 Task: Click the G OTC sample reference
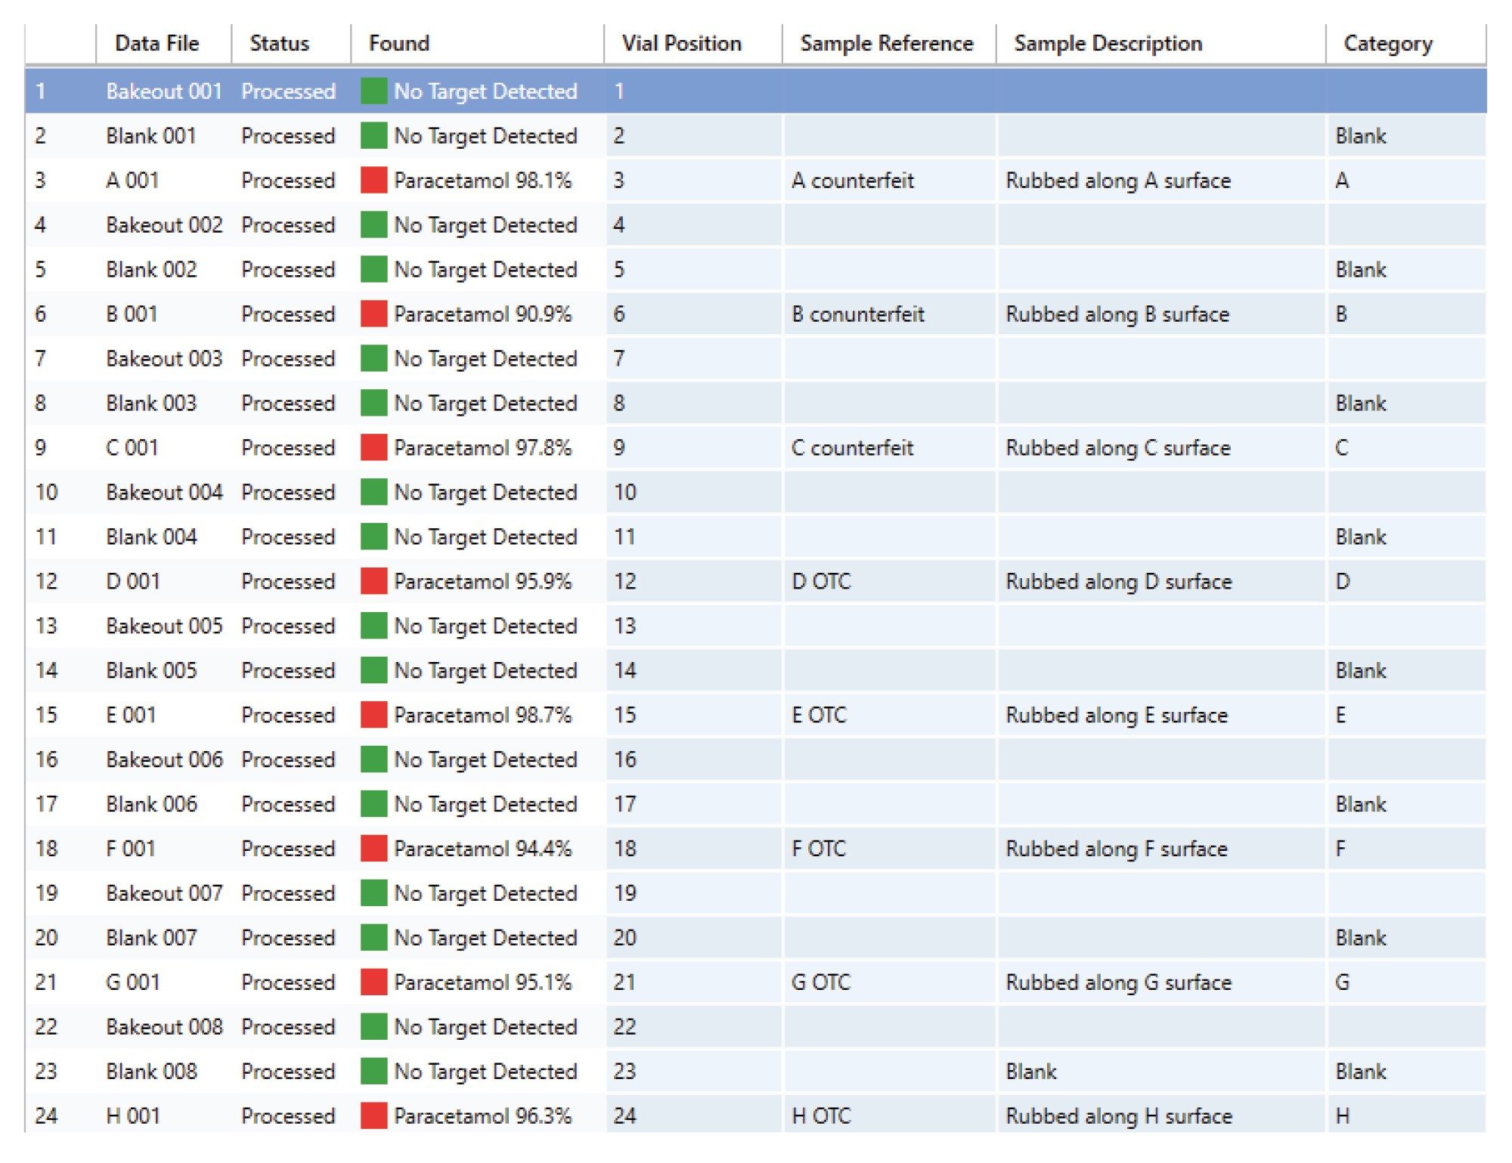[821, 983]
